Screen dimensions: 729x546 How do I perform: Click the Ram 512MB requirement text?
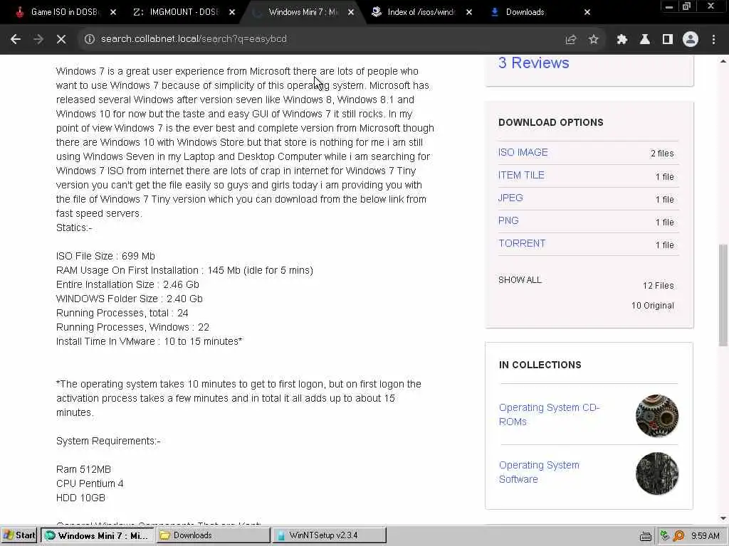point(84,469)
